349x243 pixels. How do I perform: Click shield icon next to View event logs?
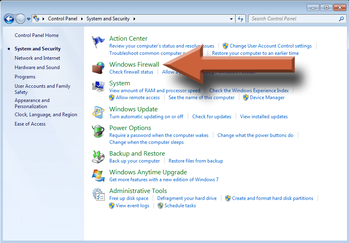112,206
